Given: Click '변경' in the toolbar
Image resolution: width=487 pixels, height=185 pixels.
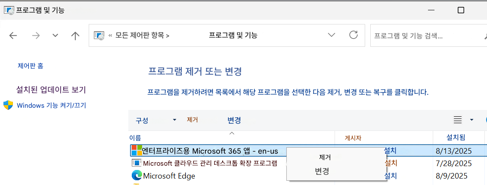Looking at the screenshot, I should 234,120.
